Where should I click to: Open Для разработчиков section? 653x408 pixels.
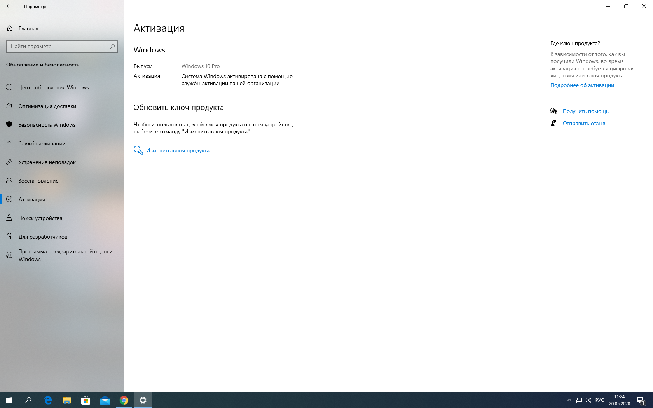(x=62, y=237)
